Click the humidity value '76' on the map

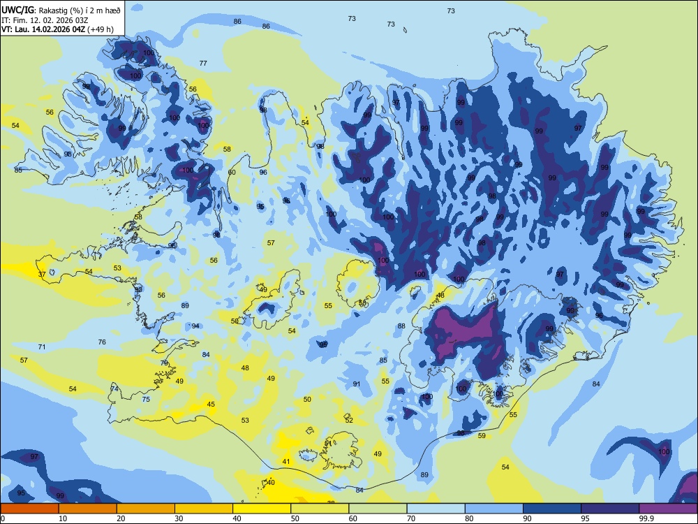[102, 342]
